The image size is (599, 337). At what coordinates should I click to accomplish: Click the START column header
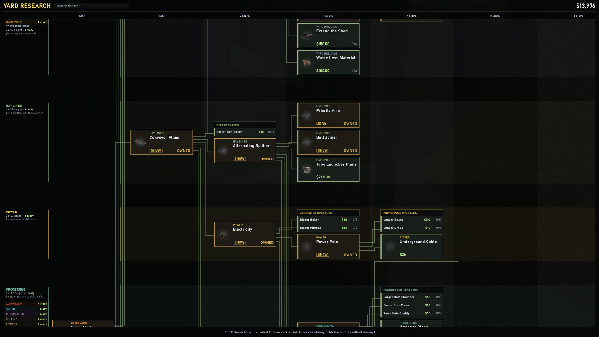click(x=83, y=16)
